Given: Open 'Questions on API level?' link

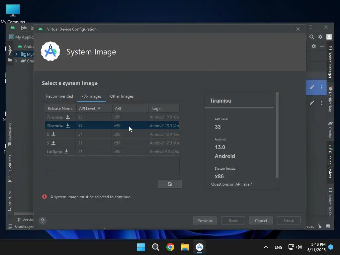Looking at the screenshot, I should tap(231, 184).
